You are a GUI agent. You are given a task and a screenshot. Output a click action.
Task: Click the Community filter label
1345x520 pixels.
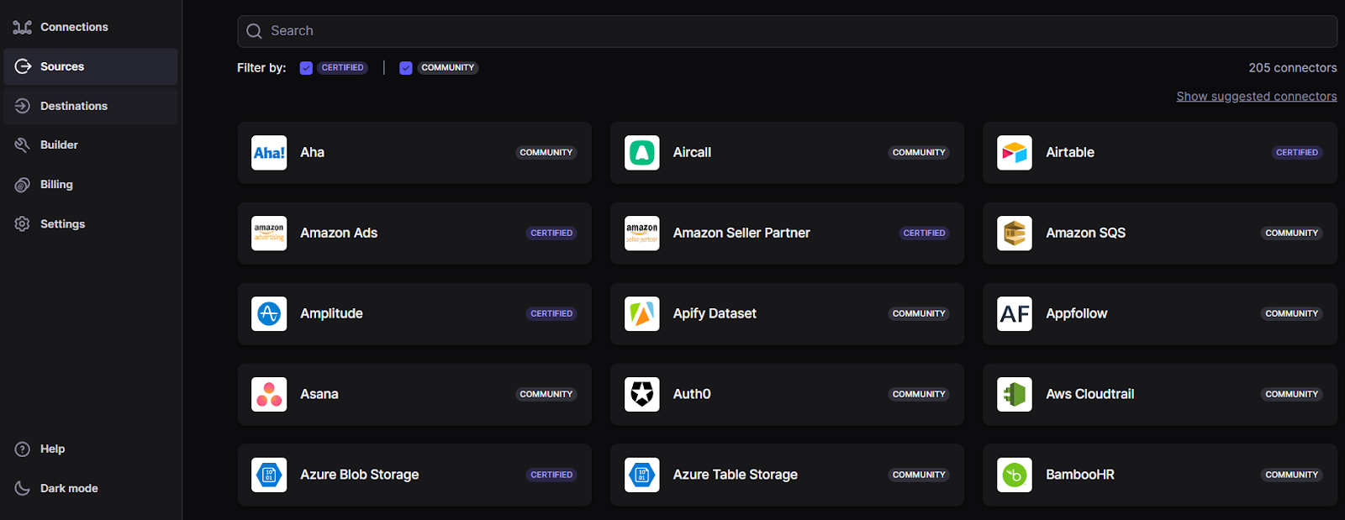tap(448, 68)
